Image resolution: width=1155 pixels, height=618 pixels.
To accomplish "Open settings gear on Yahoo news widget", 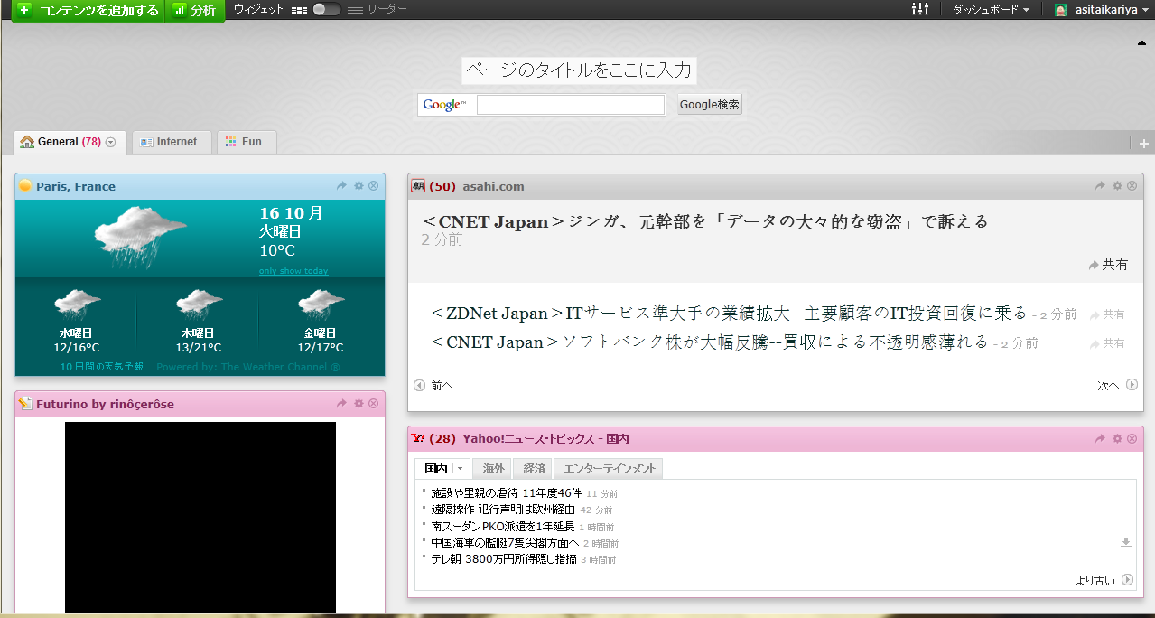I will click(x=1117, y=438).
